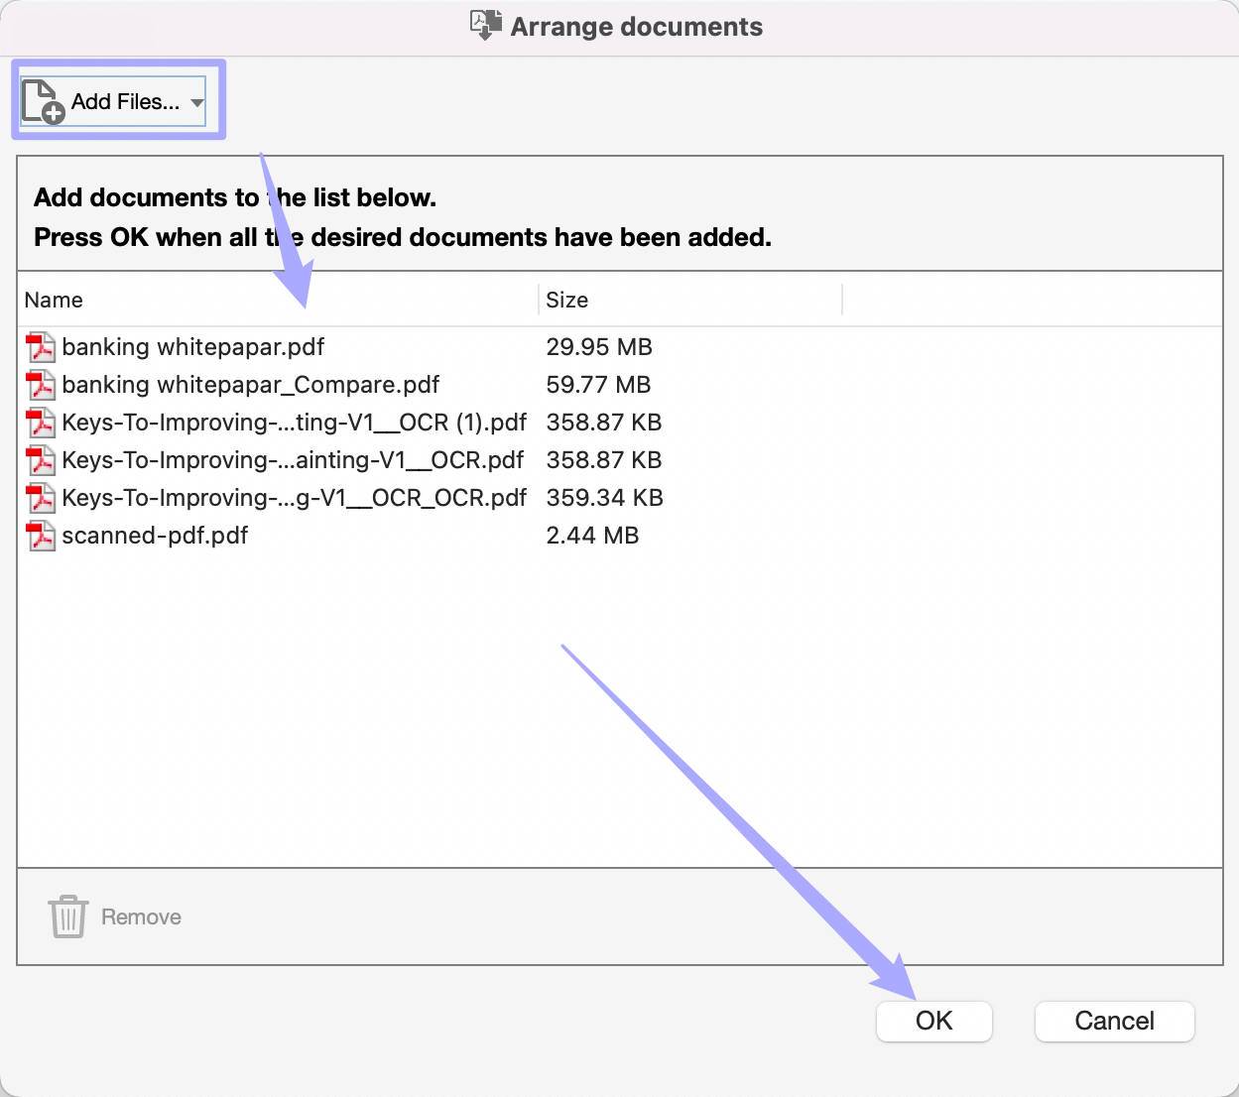The image size is (1239, 1097).
Task: Click the 59.77 MB size value
Action: coord(598,385)
